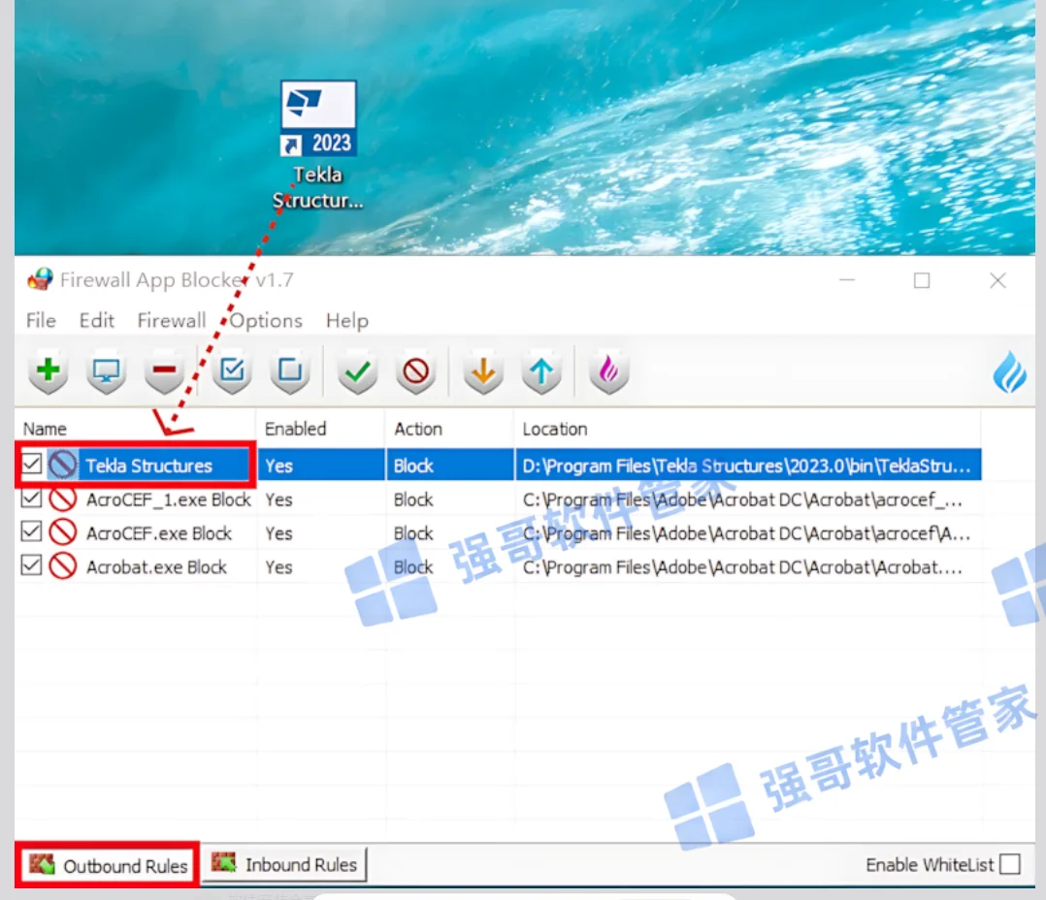Open the File menu
The width and height of the screenshot is (1046, 900).
(x=41, y=321)
